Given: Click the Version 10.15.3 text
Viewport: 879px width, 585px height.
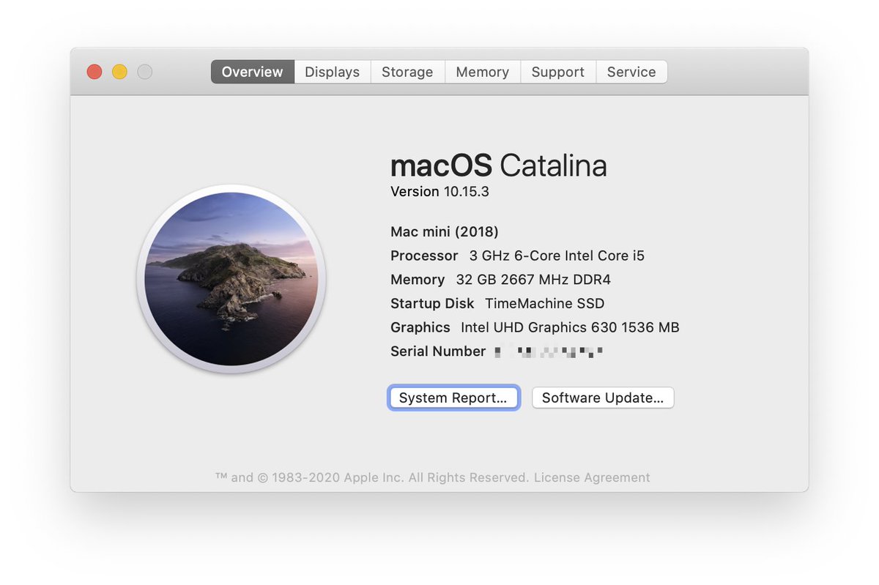Looking at the screenshot, I should [x=439, y=192].
